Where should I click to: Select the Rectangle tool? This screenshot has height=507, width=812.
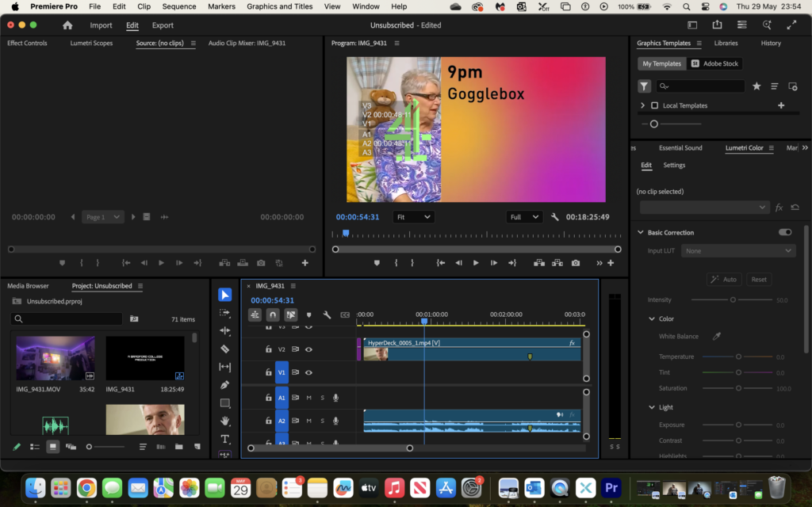tap(224, 403)
